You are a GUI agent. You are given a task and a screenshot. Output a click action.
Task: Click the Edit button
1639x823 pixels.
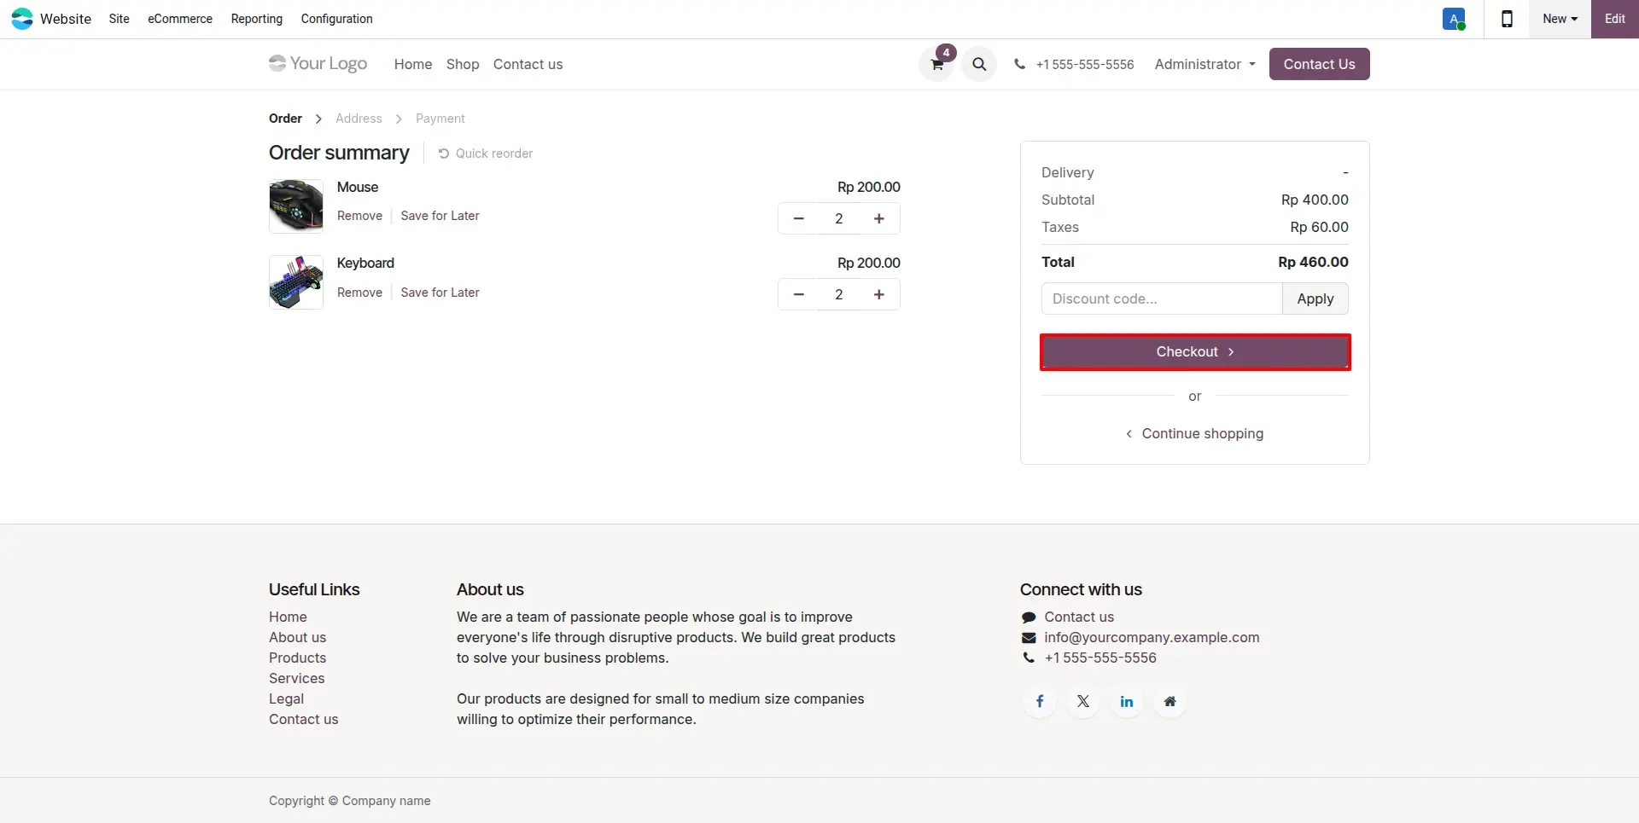click(1614, 19)
